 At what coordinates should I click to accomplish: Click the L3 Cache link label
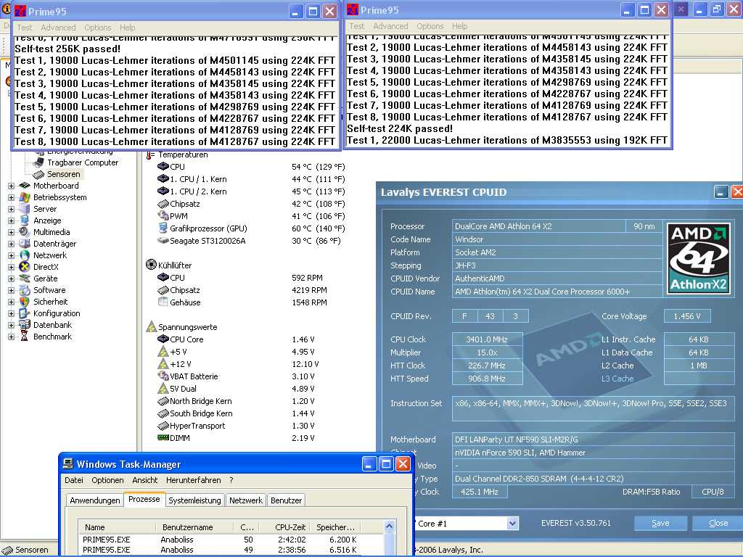tap(617, 379)
